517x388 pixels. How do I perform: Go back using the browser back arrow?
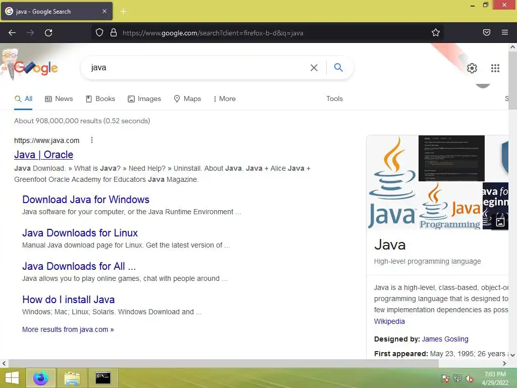[x=12, y=33]
